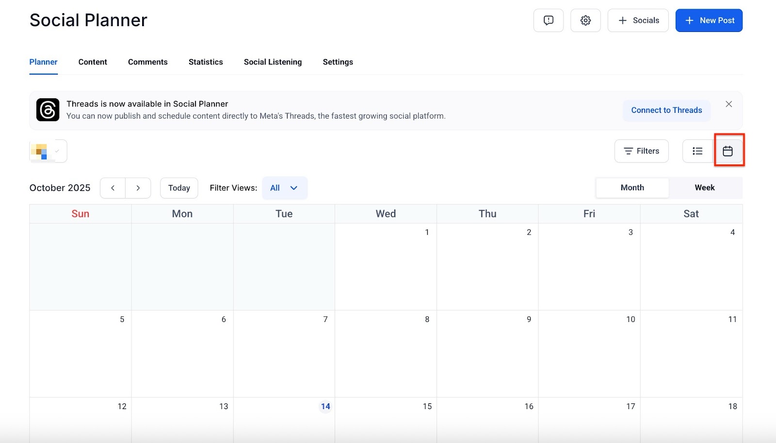Open the social account selector dropdown
This screenshot has height=443, width=776.
48,151
